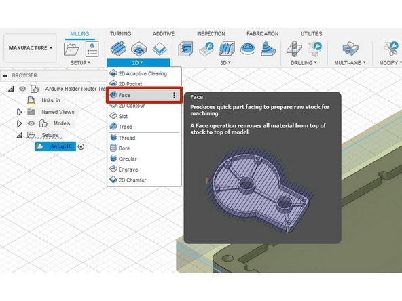Expand the Named Views node
This screenshot has width=402, height=301.
[x=19, y=112]
